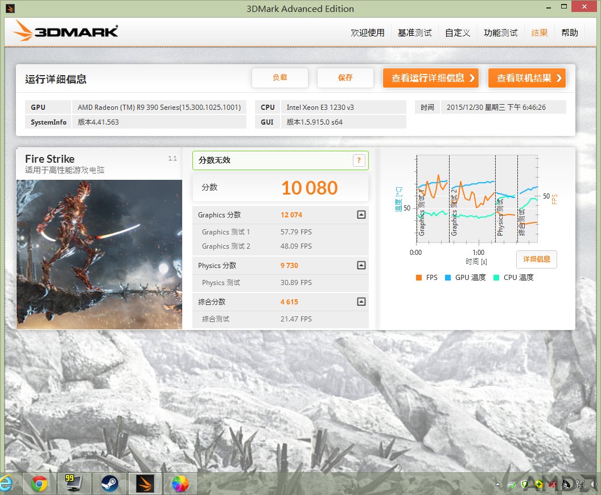This screenshot has width=601, height=495.
Task: Click the 48.09 FPS value
Action: (x=296, y=246)
